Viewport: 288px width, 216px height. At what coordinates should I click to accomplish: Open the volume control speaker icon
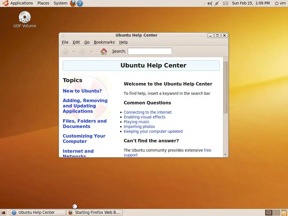210,3
